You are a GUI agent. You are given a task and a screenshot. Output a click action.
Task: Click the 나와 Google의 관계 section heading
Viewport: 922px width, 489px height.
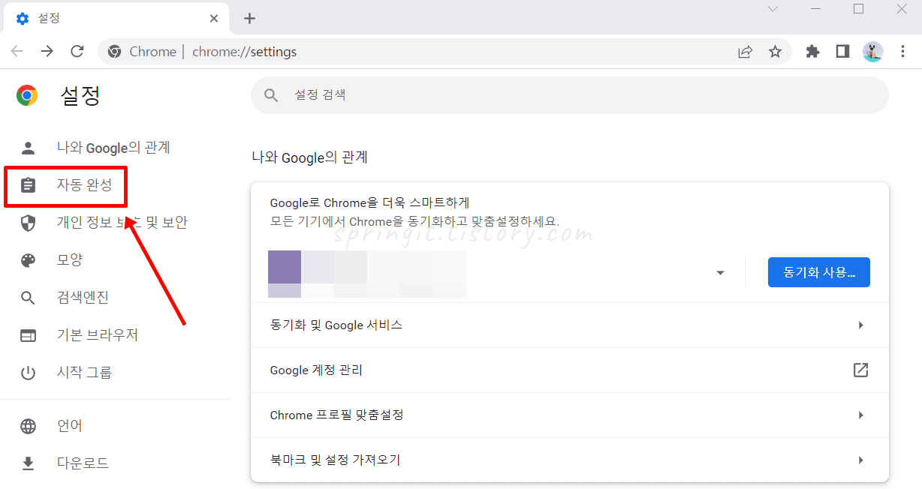tap(309, 157)
